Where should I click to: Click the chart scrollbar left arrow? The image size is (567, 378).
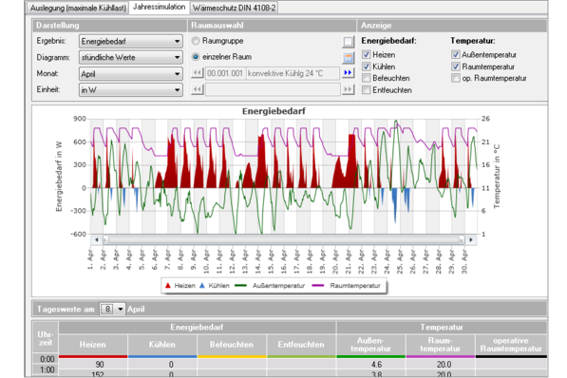click(x=97, y=239)
